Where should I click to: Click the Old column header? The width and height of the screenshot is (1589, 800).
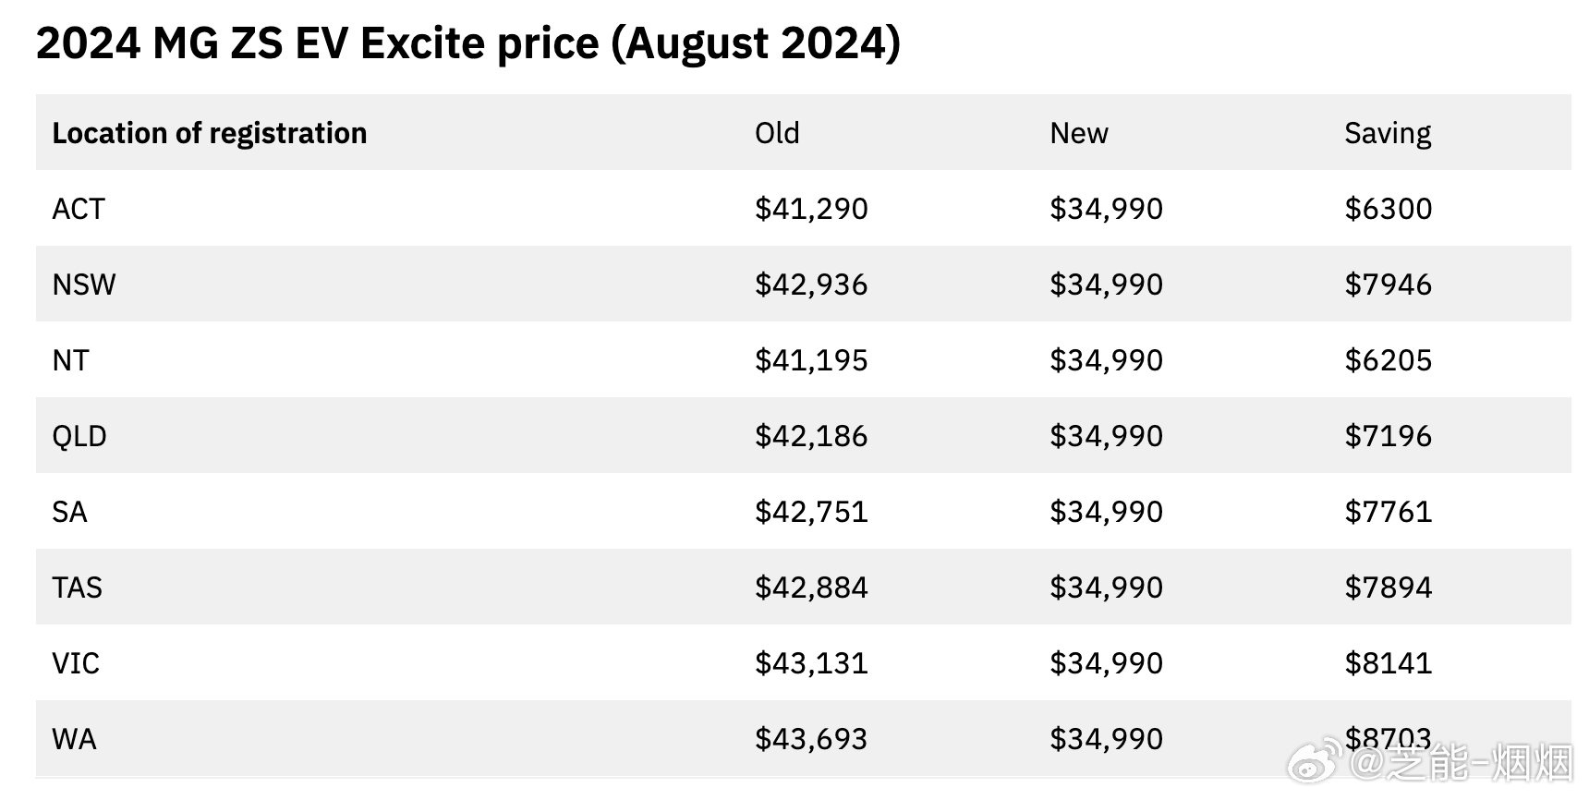point(777,133)
